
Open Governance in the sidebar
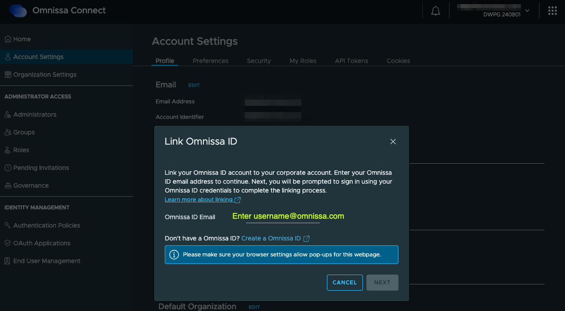tap(31, 185)
